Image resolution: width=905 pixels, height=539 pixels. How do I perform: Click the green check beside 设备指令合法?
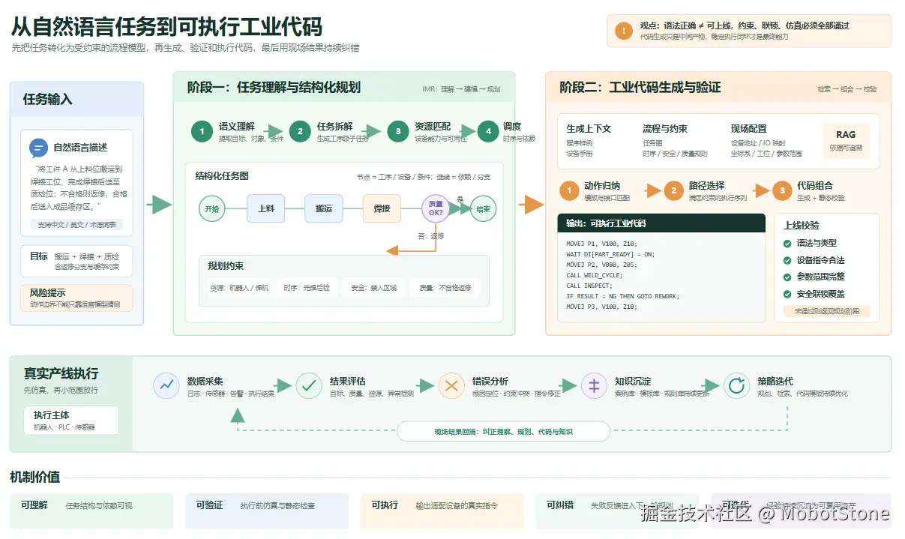pos(787,260)
